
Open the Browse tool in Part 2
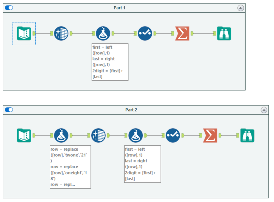coord(247,136)
